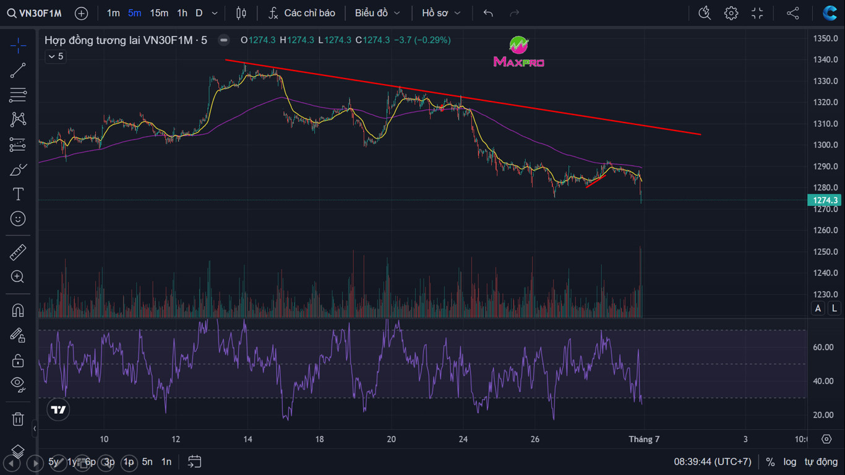Set date range to 1n

166,461
